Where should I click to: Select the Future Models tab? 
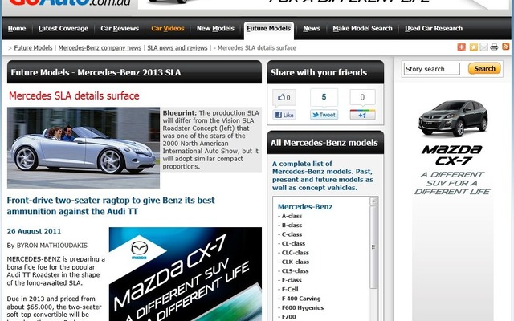click(268, 29)
